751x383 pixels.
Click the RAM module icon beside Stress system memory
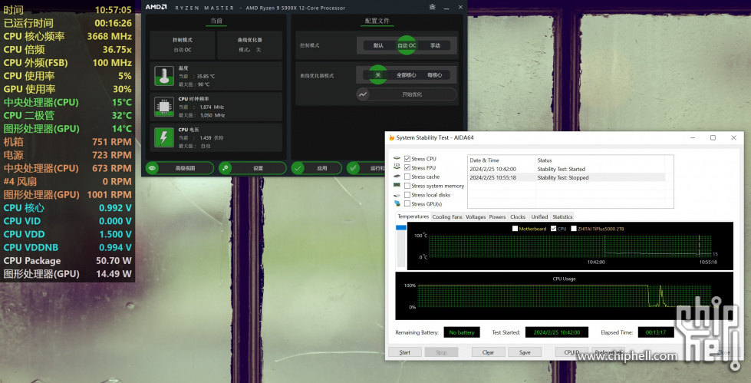[397, 186]
